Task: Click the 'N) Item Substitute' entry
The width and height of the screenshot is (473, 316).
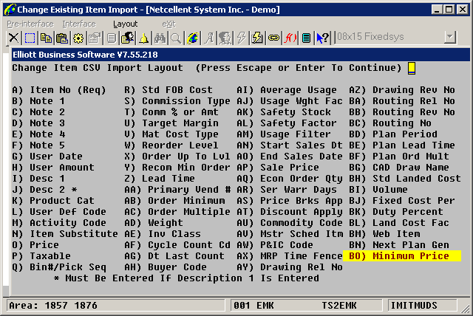Action: pos(65,234)
